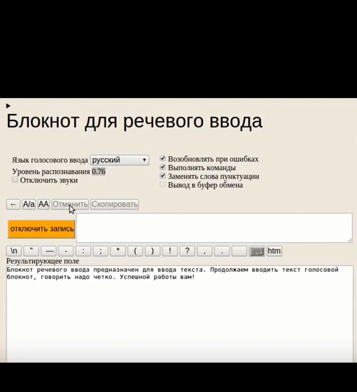Toggle Заменять слова пунктуации checkbox
357x392 pixels.
click(x=163, y=176)
